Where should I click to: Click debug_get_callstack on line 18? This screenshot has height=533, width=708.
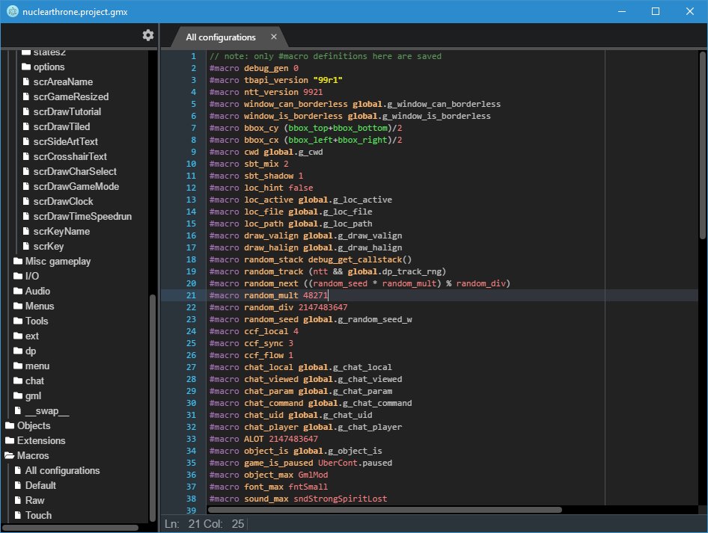pyautogui.click(x=355, y=259)
